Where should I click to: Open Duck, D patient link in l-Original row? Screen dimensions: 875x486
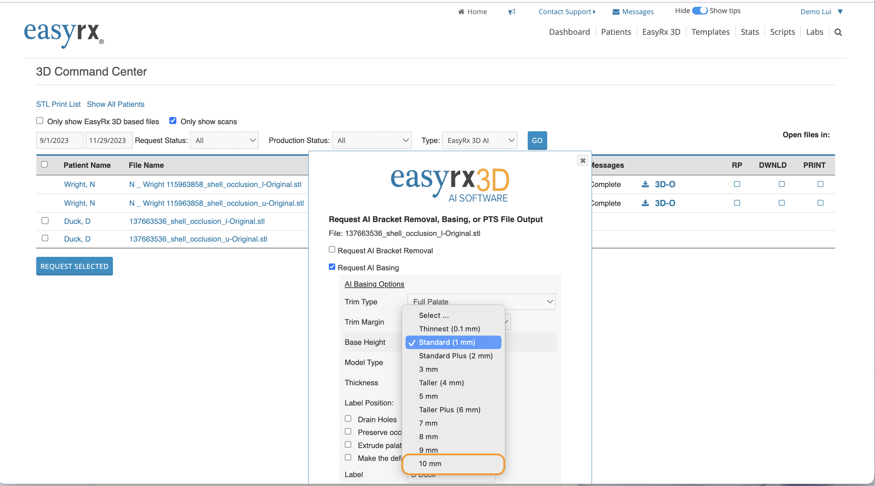pos(77,221)
